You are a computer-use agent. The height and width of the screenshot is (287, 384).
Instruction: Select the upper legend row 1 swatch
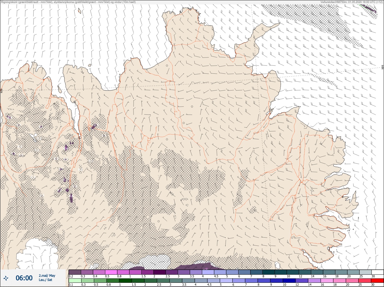click(136, 272)
